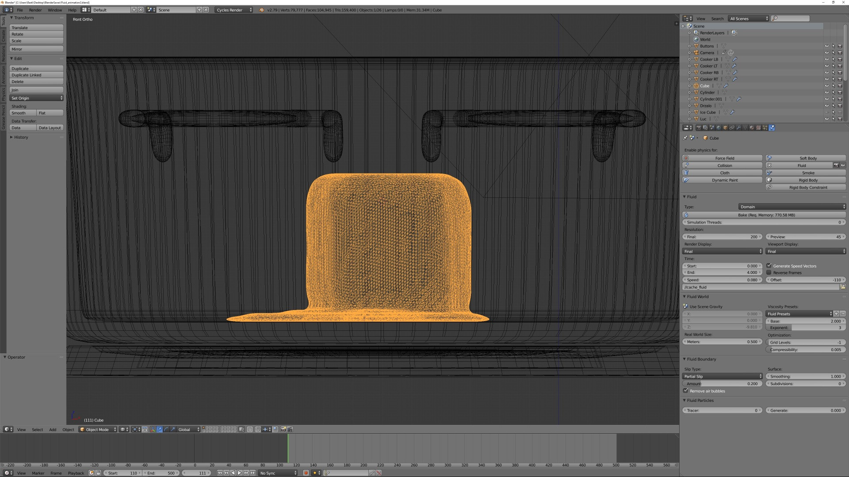Image resolution: width=849 pixels, height=477 pixels.
Task: Select the Force Field physics icon
Action: click(686, 158)
